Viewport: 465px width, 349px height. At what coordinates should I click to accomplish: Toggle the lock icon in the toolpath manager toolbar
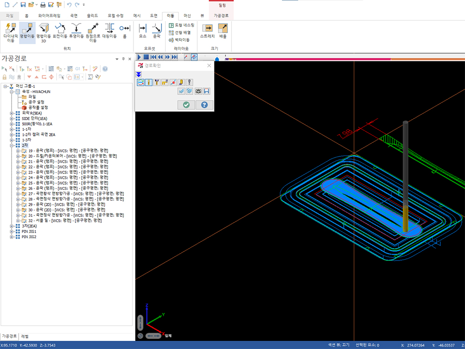pos(4,76)
